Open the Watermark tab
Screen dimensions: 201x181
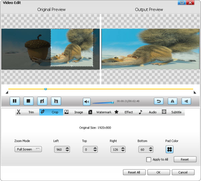point(100,112)
